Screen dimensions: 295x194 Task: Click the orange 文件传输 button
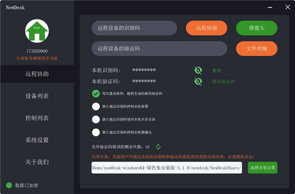click(257, 48)
